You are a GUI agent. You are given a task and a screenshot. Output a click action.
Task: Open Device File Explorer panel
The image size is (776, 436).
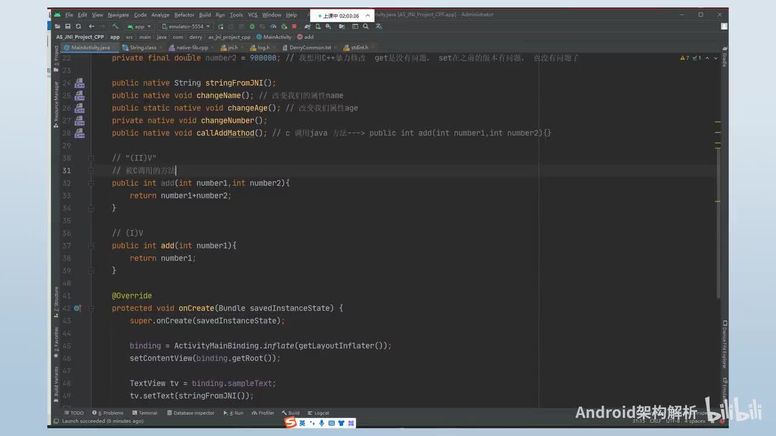click(724, 345)
